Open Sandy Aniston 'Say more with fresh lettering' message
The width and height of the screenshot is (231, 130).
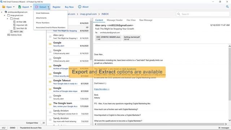68,120
